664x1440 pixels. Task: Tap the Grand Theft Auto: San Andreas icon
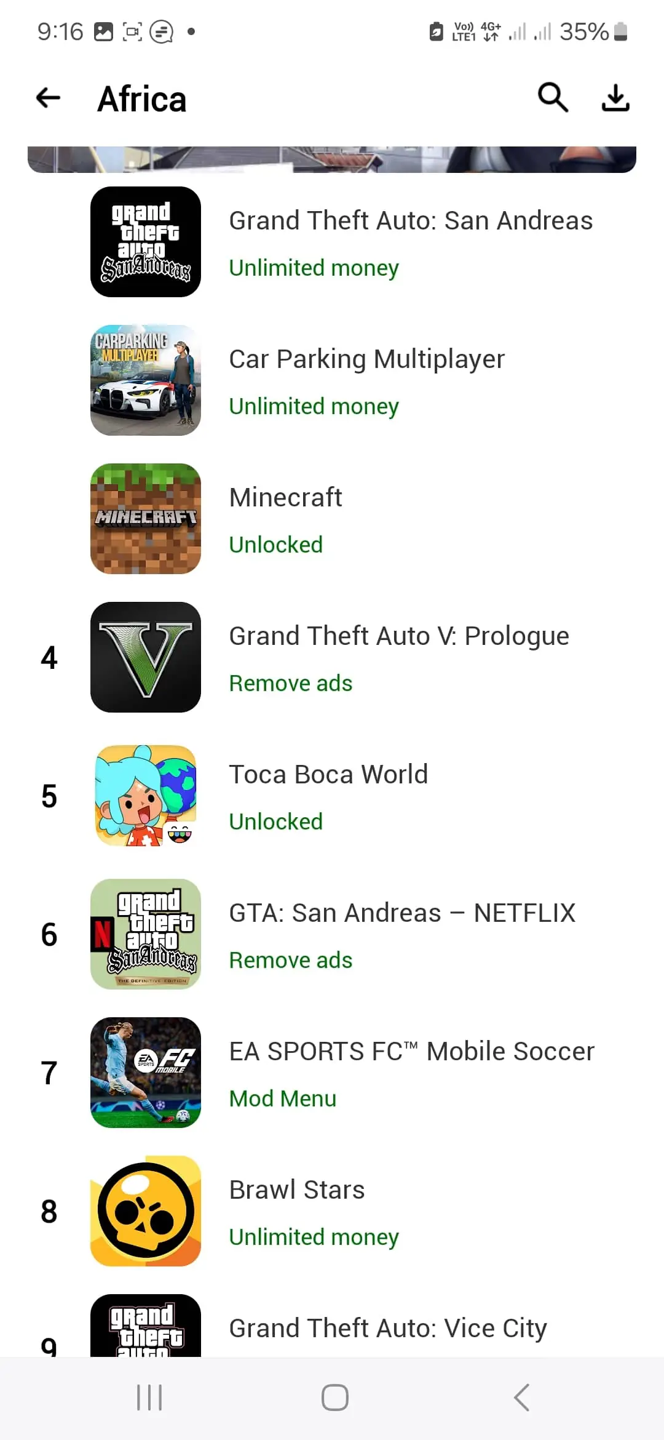(x=146, y=242)
